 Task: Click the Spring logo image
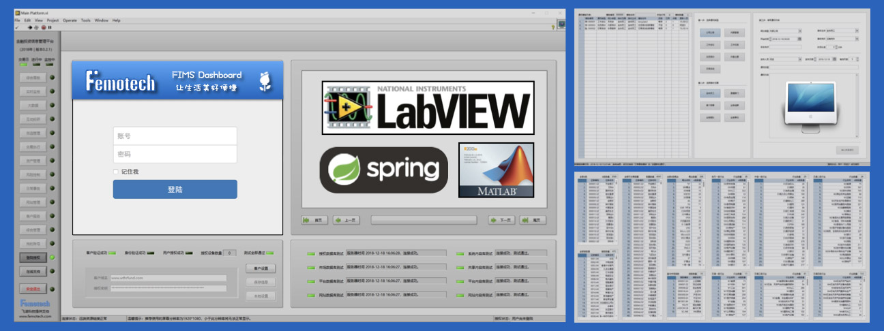pos(384,170)
